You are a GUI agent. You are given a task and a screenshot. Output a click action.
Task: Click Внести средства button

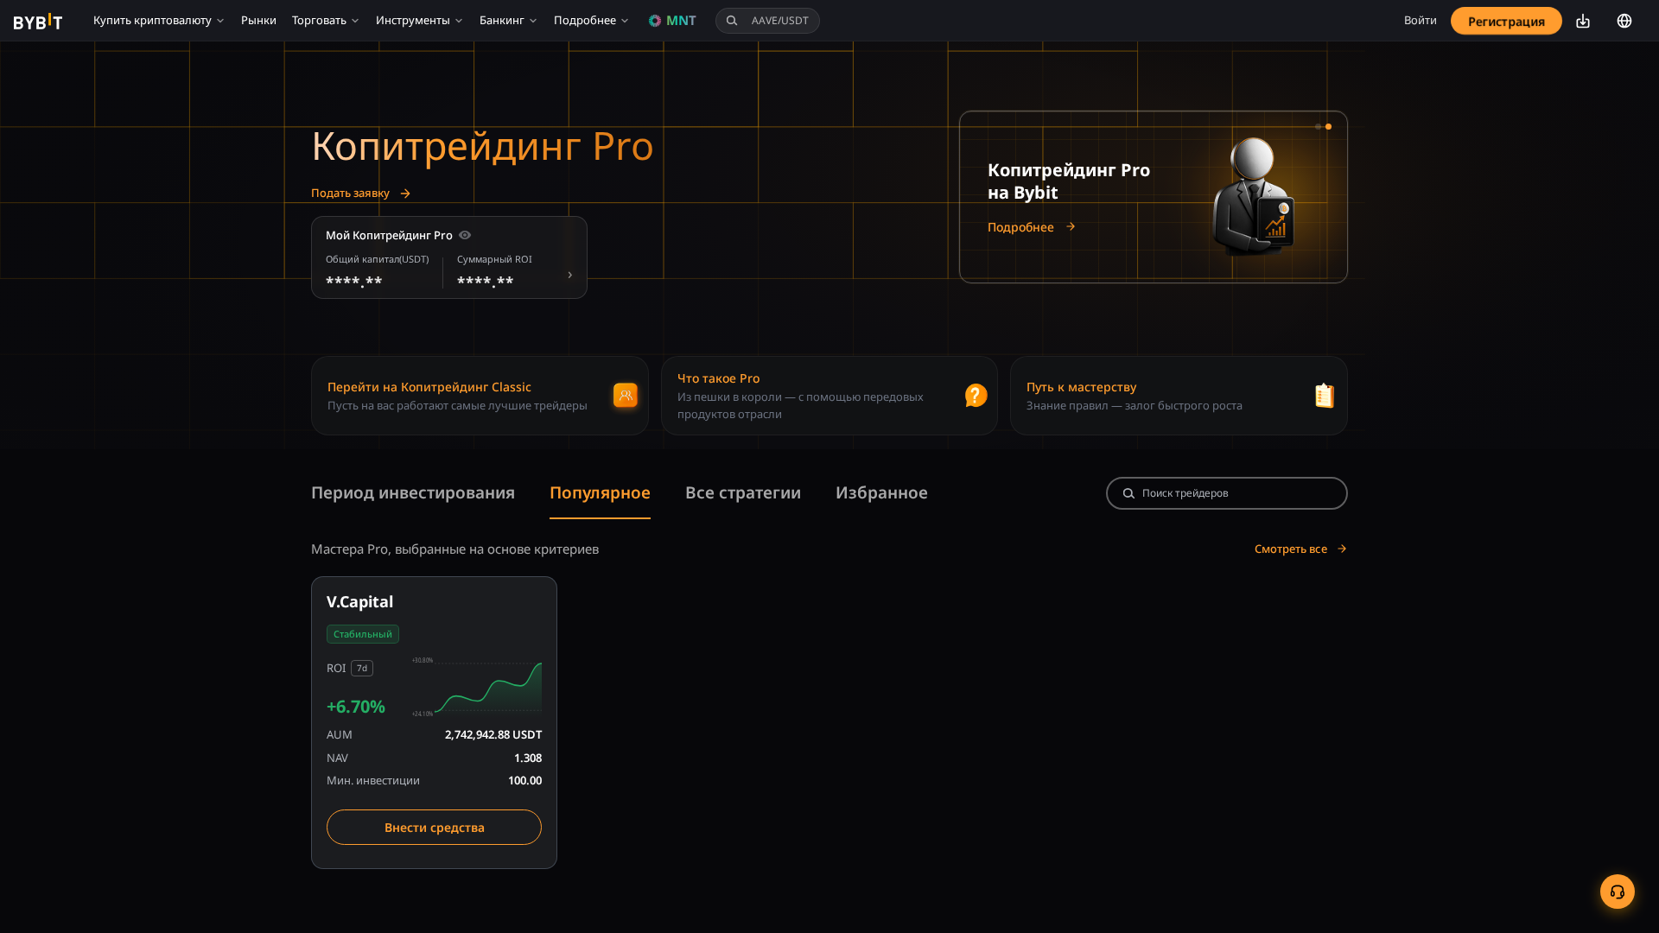coord(434,828)
